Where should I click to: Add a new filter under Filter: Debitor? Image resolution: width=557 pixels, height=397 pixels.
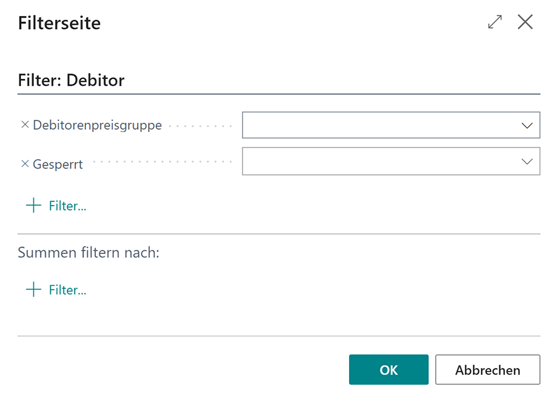[x=56, y=205]
